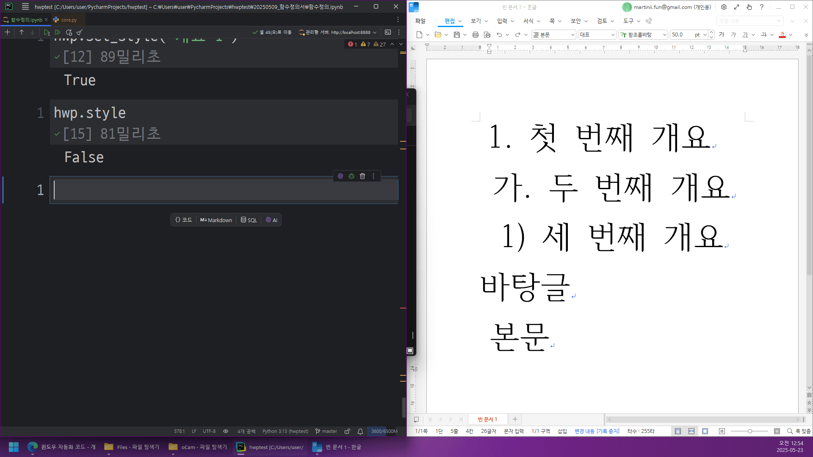Click the print icon in Hangul toolbar
Image resolution: width=813 pixels, height=457 pixels.
pyautogui.click(x=475, y=35)
